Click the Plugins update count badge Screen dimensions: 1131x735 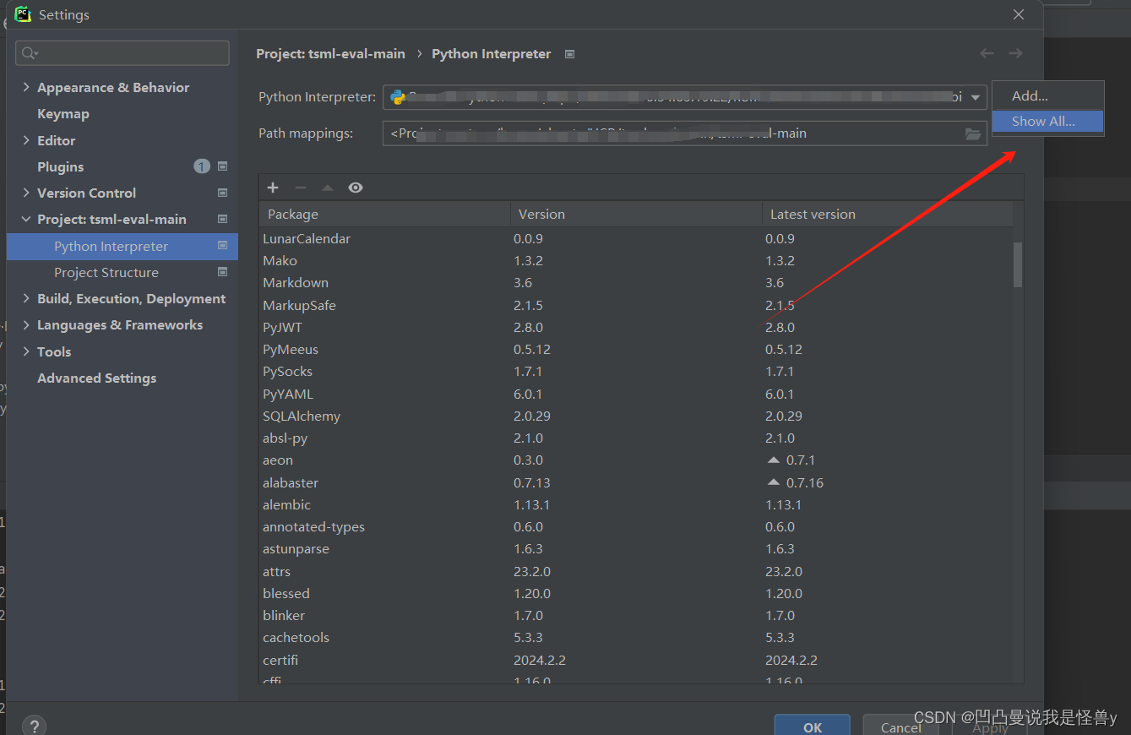point(202,166)
